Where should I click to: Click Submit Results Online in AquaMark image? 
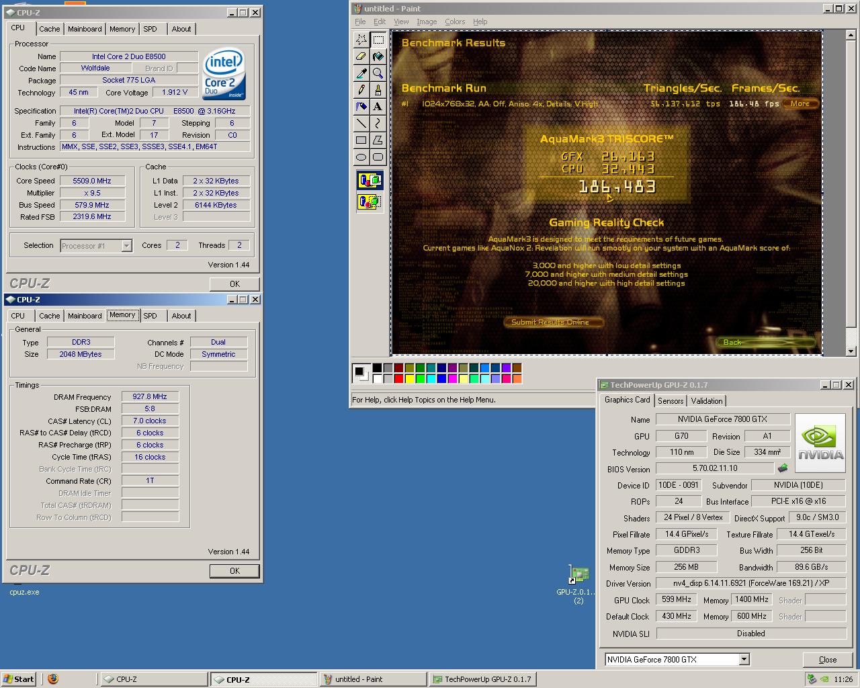click(554, 322)
